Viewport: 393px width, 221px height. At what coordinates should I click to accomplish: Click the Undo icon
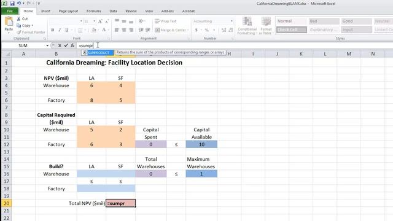(19, 4)
